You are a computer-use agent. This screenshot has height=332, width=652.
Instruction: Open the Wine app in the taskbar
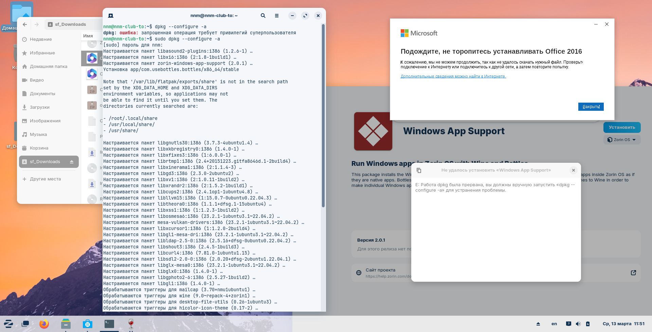131,324
